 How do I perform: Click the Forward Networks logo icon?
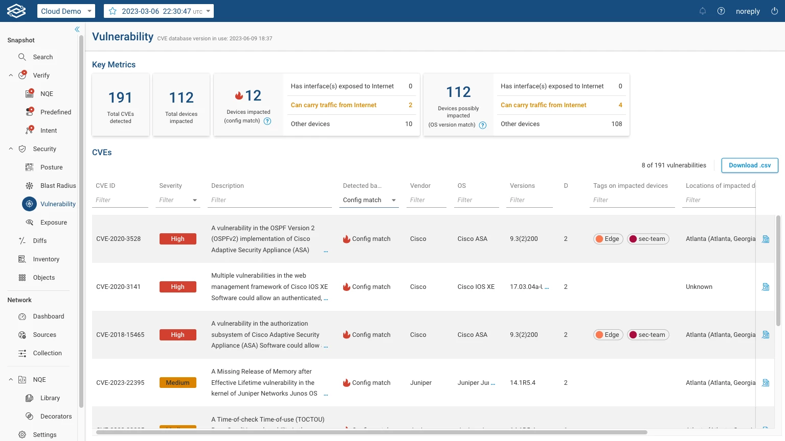(x=16, y=11)
